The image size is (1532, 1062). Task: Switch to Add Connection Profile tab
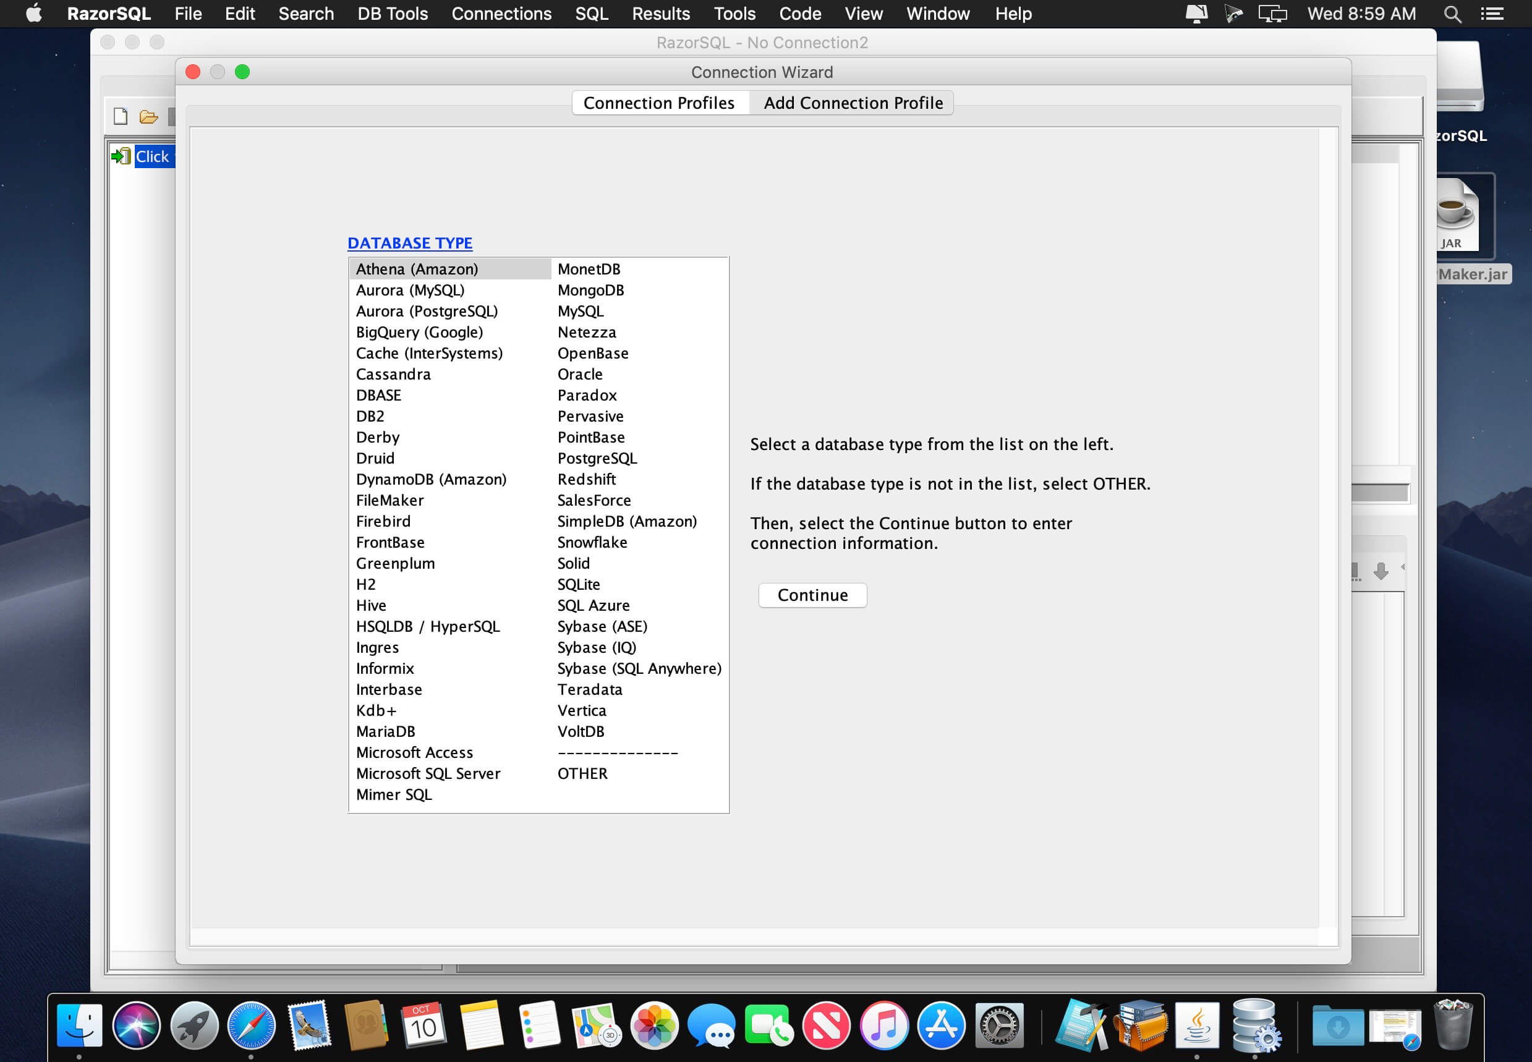[x=853, y=103]
